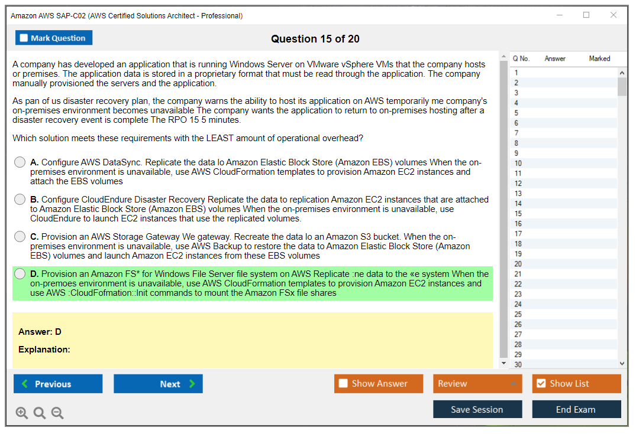
Task: Select answer option A radio button
Action: 20,162
